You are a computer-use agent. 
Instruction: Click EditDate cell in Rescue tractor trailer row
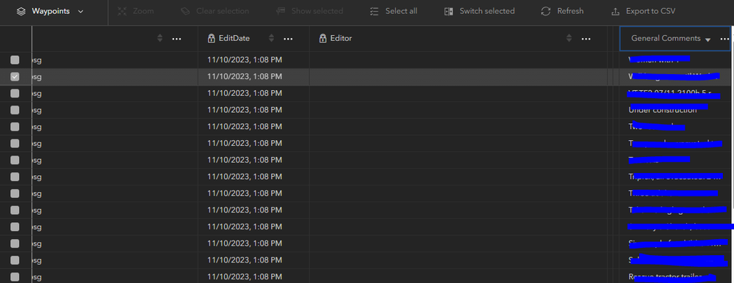[x=253, y=276]
